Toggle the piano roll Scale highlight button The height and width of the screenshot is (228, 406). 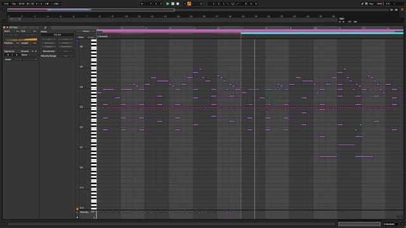91,37
